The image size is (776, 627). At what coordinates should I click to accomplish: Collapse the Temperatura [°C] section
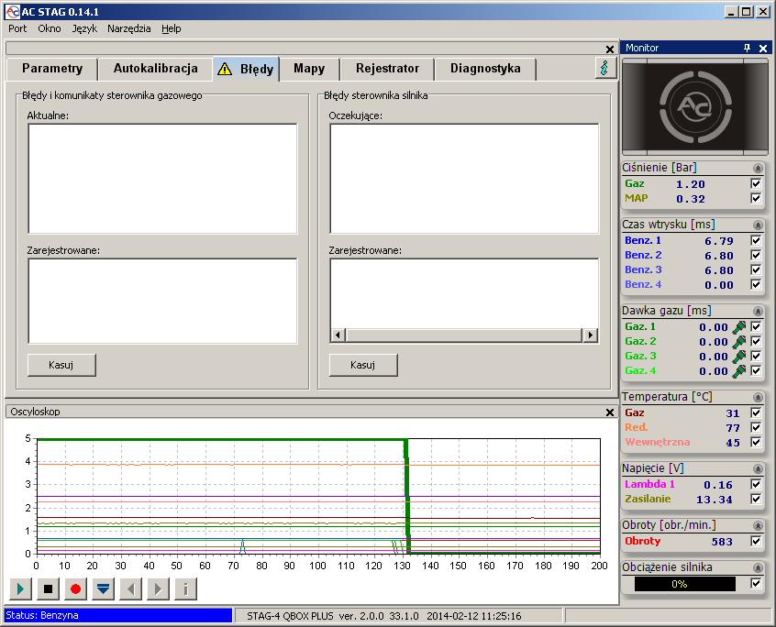coord(758,398)
